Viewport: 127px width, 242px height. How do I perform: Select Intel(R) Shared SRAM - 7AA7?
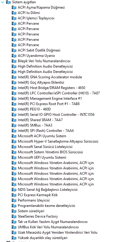click(40, 120)
